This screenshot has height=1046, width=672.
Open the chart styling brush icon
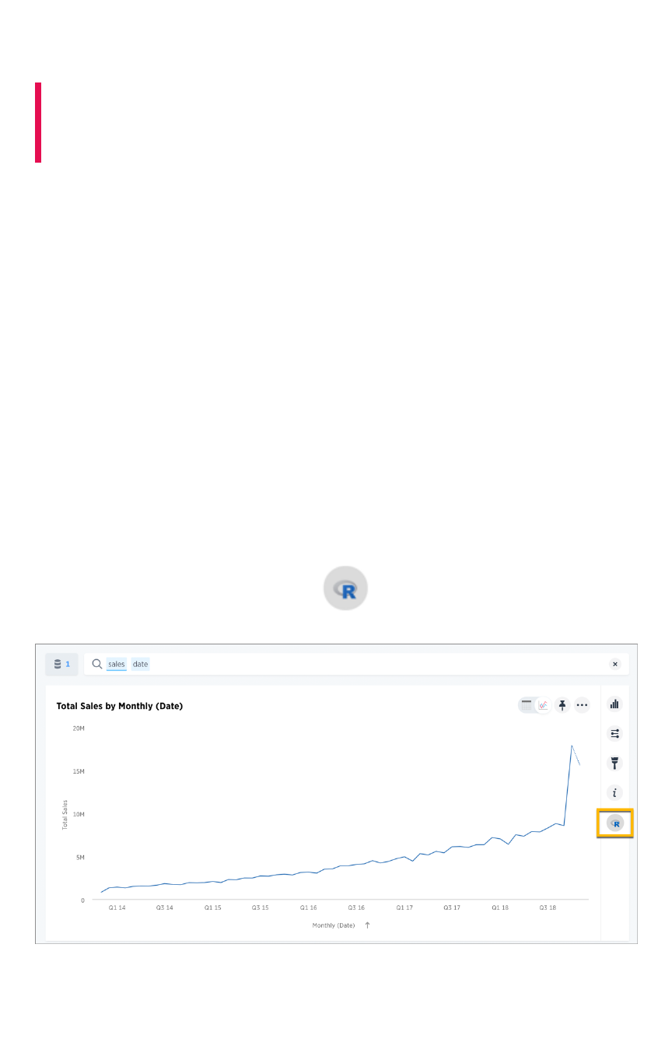pos(615,763)
